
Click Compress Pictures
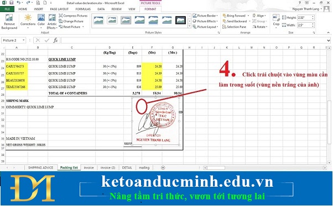click(73, 15)
